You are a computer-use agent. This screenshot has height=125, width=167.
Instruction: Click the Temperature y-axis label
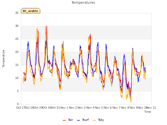[x=3, y=59]
